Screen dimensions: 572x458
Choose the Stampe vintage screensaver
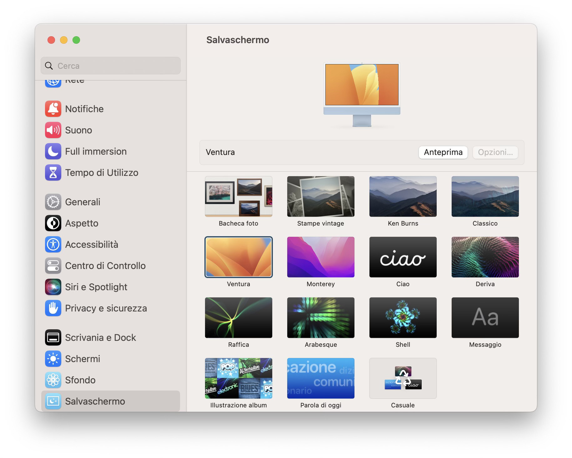[321, 197]
